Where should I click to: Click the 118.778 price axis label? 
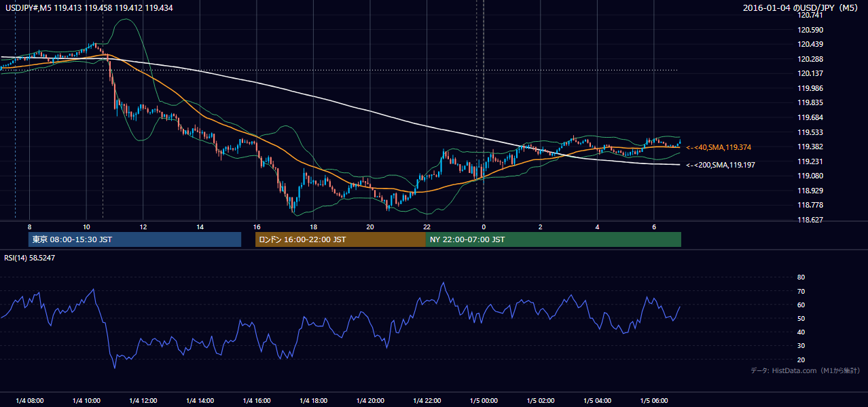(x=811, y=205)
